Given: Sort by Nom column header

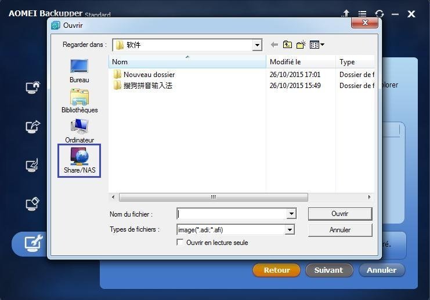Looking at the screenshot, I should pyautogui.click(x=187, y=61).
